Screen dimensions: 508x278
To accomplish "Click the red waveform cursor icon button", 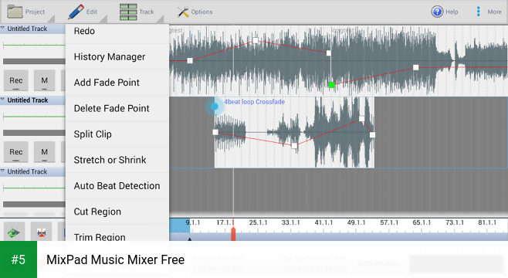I will (x=41, y=232).
